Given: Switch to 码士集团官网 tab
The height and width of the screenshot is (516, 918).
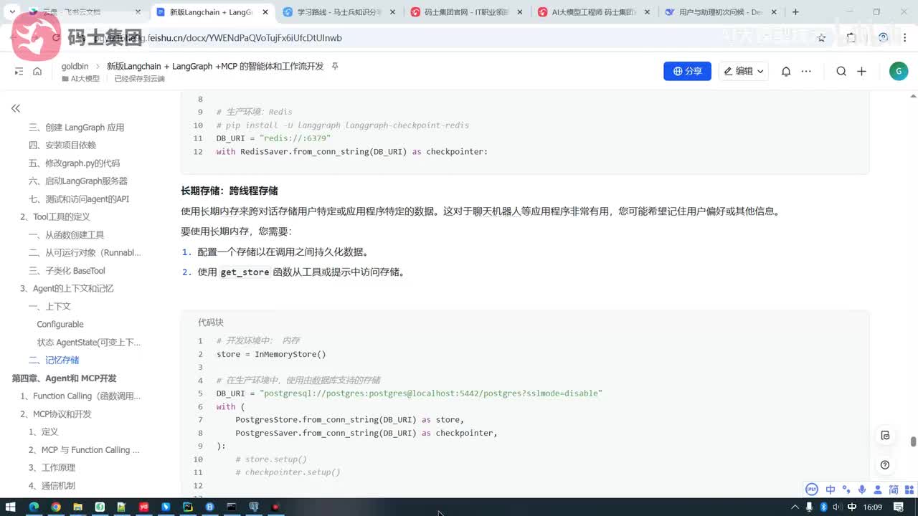Looking at the screenshot, I should 466,12.
